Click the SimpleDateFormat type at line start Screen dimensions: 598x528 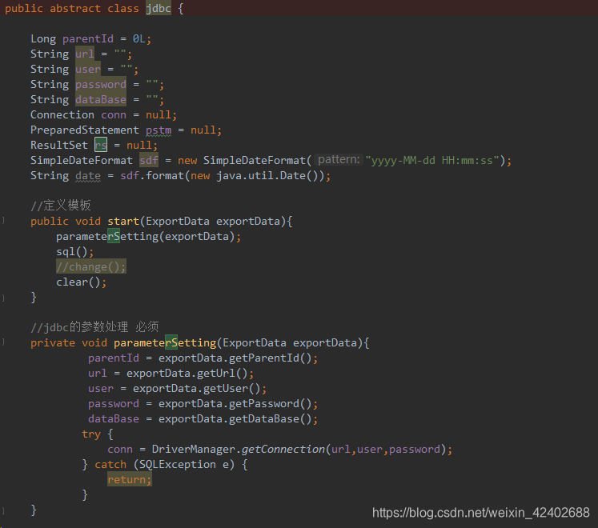(x=82, y=161)
